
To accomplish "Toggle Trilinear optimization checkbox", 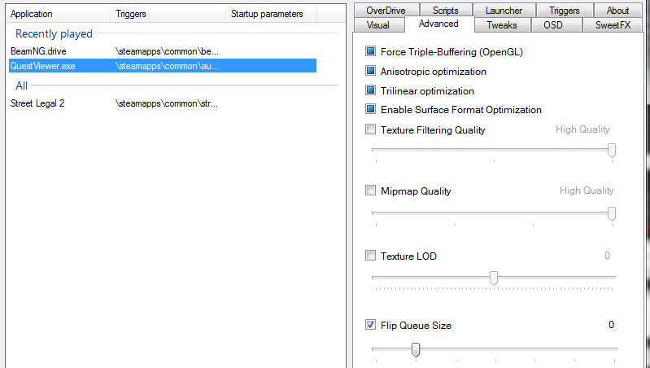I will click(371, 91).
